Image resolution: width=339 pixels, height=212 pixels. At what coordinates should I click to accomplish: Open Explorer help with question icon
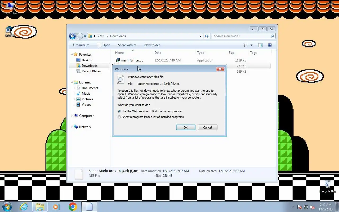tap(270, 45)
